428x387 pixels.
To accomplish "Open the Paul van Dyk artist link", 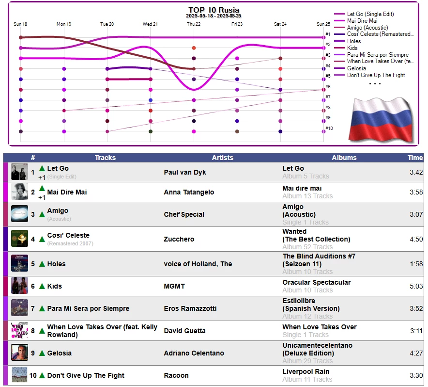I will [x=185, y=172].
